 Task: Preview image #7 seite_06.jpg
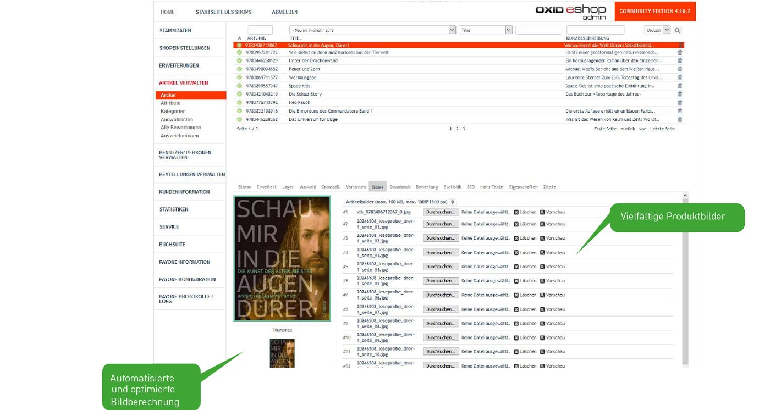pyautogui.click(x=552, y=295)
